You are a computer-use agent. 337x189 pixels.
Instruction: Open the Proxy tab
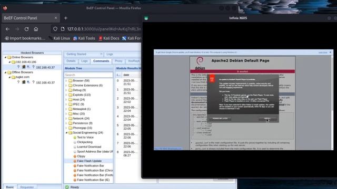click(x=118, y=61)
